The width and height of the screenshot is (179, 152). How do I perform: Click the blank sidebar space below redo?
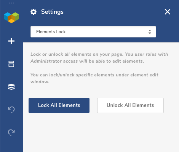click(11, 144)
